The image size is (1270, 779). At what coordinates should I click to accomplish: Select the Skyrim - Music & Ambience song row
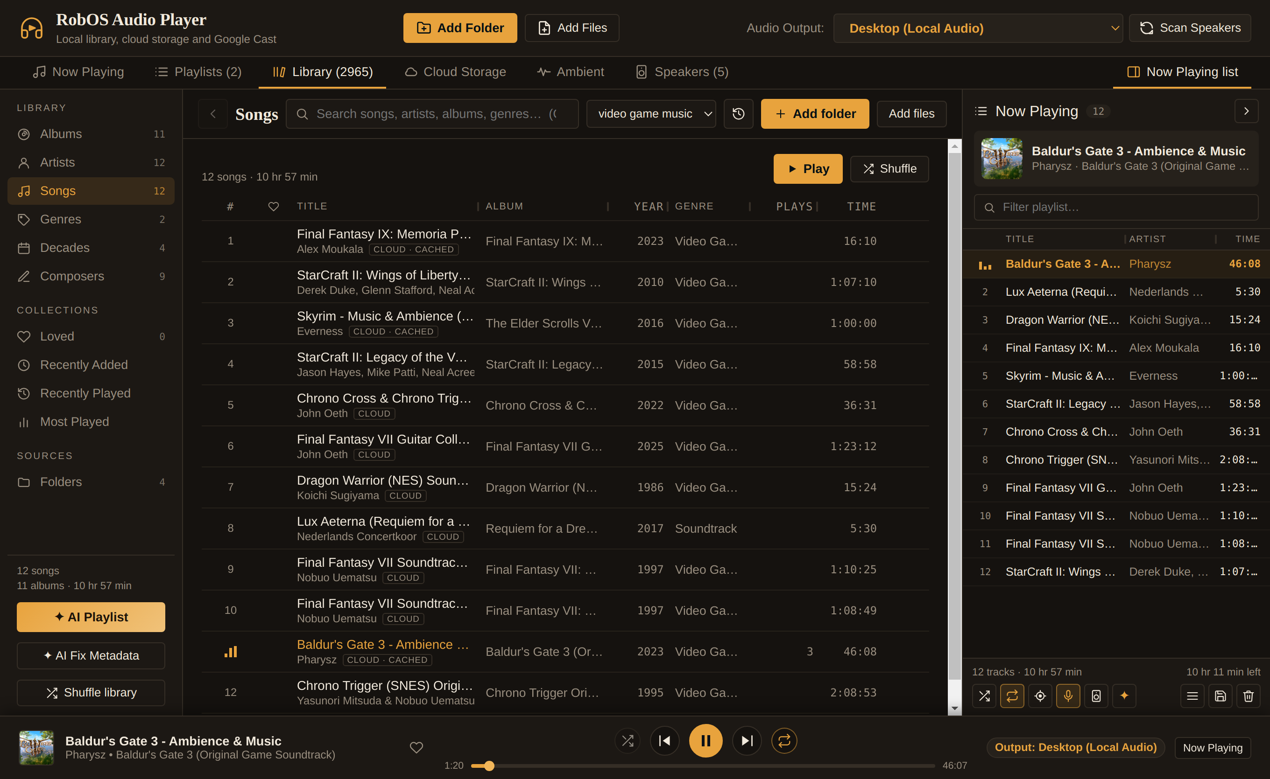(565, 323)
